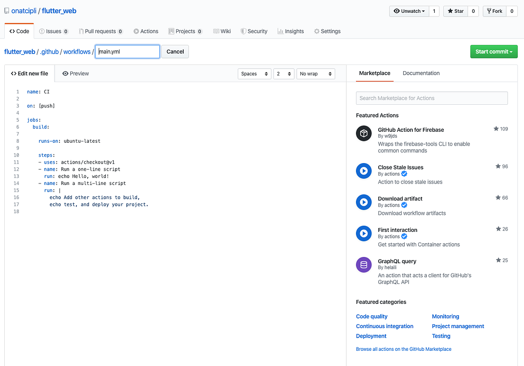Open the Continuous integration category link
524x366 pixels.
[x=384, y=326]
